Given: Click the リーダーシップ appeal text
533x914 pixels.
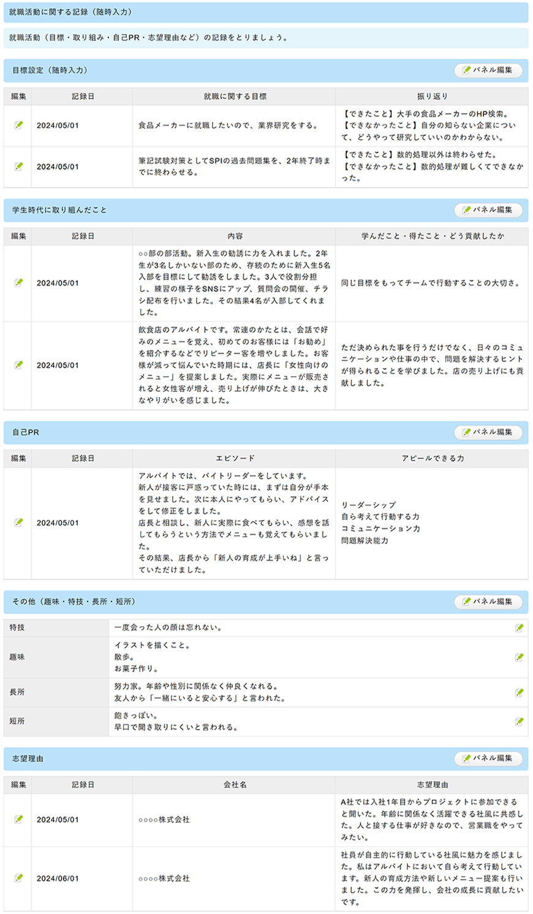Looking at the screenshot, I should pos(369,505).
